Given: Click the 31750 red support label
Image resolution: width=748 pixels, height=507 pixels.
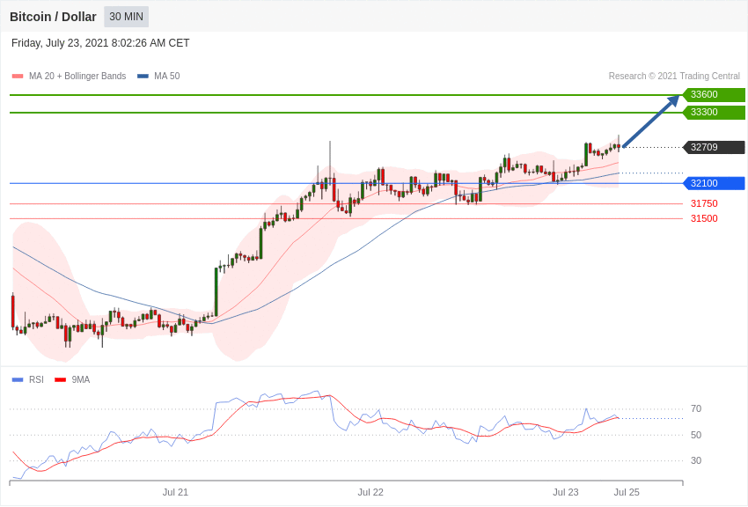Looking at the screenshot, I should pos(704,203).
